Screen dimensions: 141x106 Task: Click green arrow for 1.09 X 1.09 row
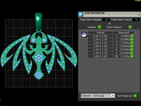tap(132, 46)
